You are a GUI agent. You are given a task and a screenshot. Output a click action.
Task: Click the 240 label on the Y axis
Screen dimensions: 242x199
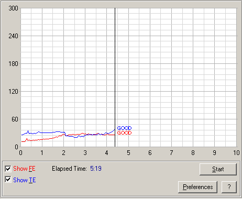(13, 36)
